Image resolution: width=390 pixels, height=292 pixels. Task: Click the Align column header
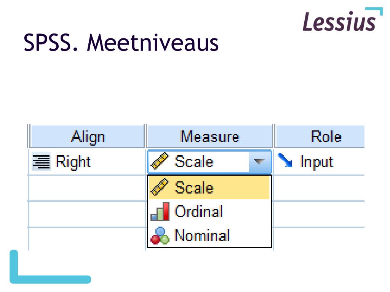pos(87,136)
